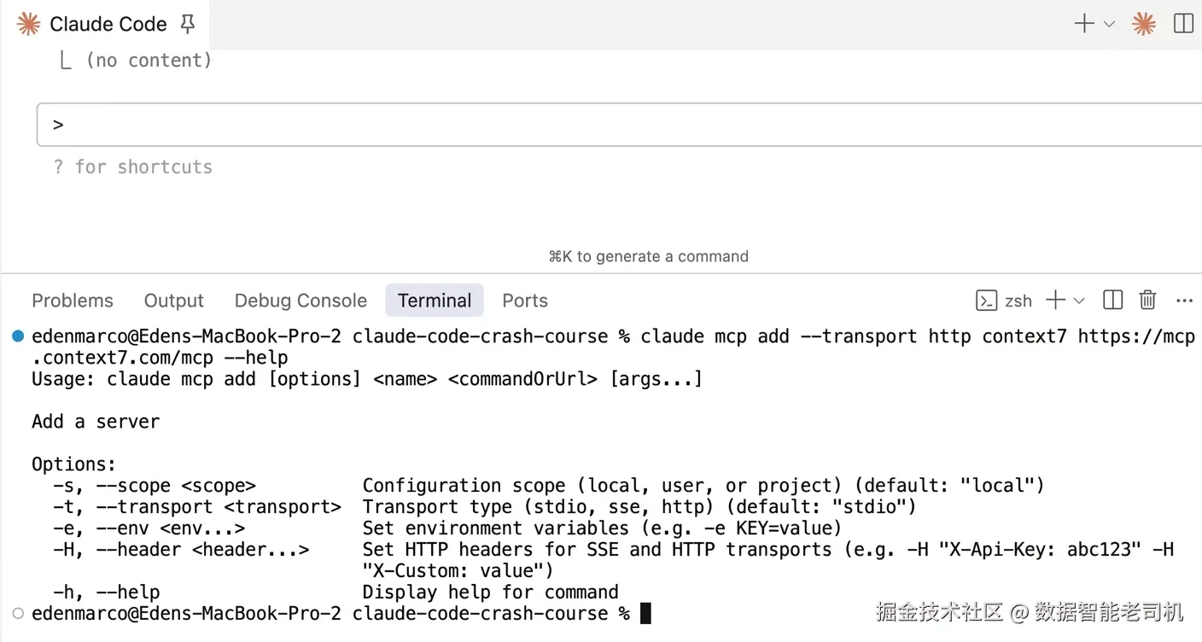Image resolution: width=1202 pixels, height=642 pixels.
Task: Split the terminal pane
Action: (x=1112, y=301)
